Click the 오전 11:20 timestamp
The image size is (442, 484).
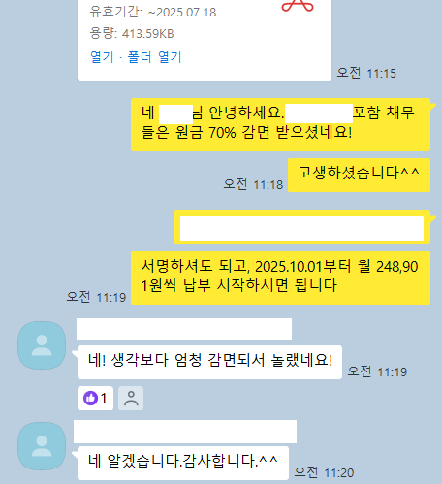click(x=324, y=472)
